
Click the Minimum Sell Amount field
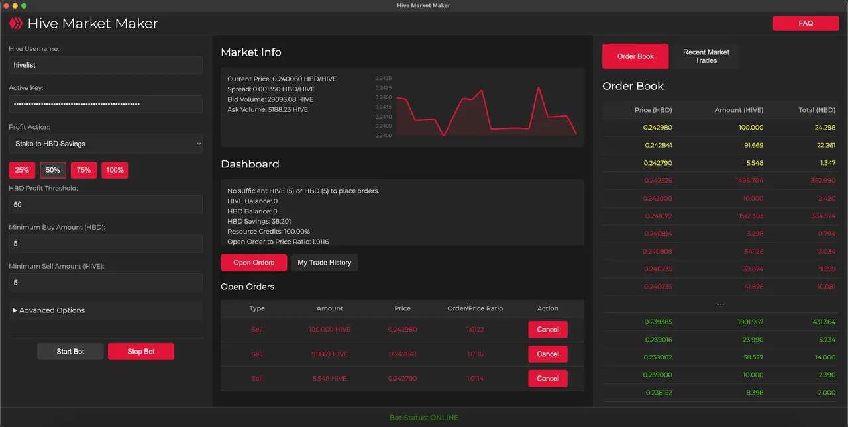pos(106,283)
